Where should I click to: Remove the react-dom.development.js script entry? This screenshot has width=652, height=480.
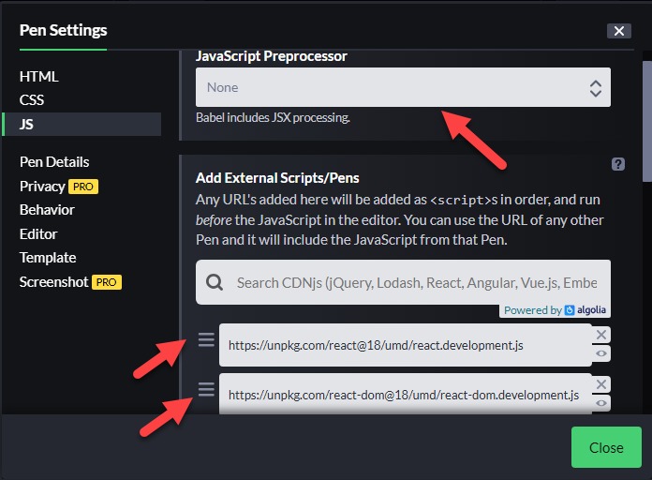(x=600, y=384)
